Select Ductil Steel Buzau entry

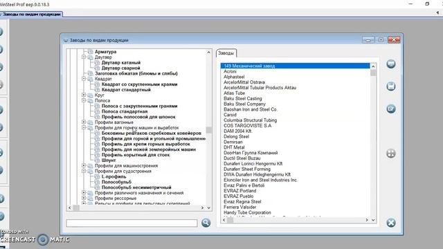pyautogui.click(x=242, y=158)
